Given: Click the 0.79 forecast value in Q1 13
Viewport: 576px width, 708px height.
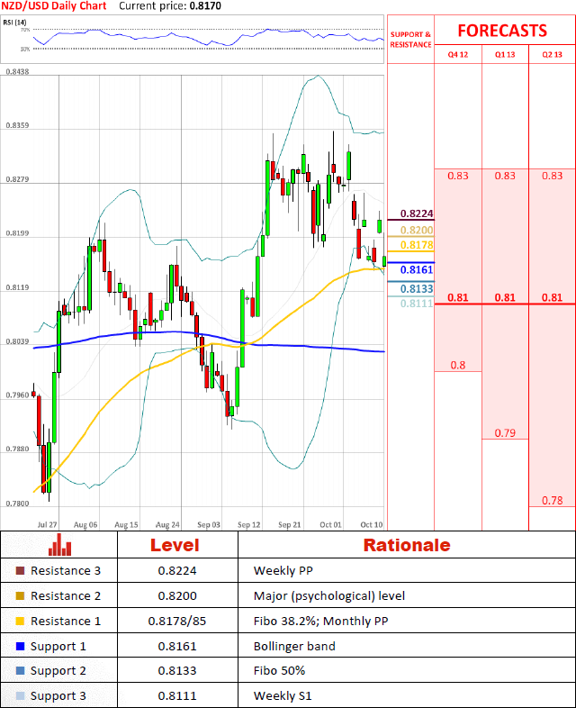Looking at the screenshot, I should click(x=505, y=433).
